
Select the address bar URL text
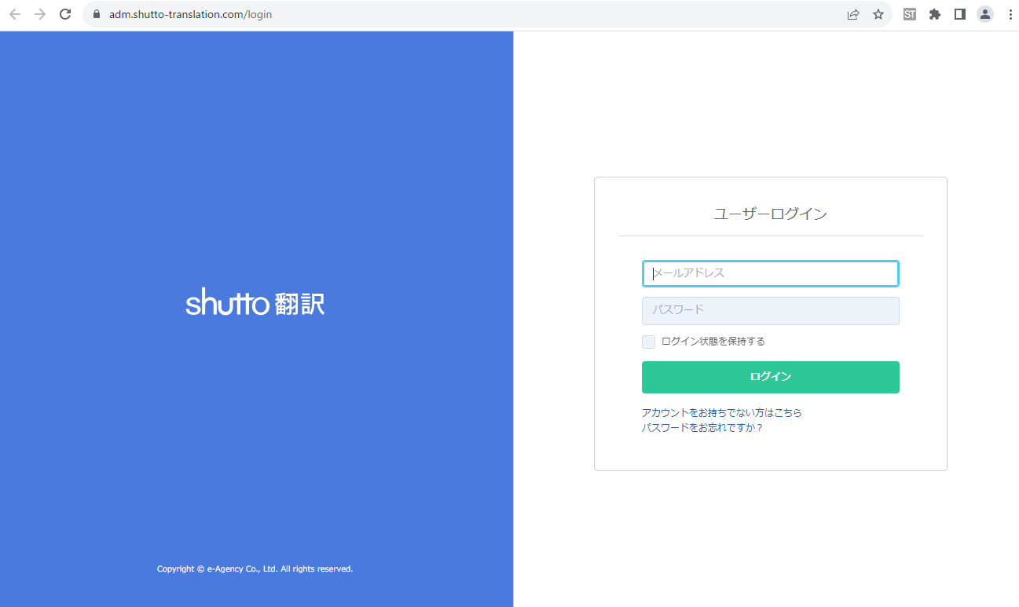point(191,14)
